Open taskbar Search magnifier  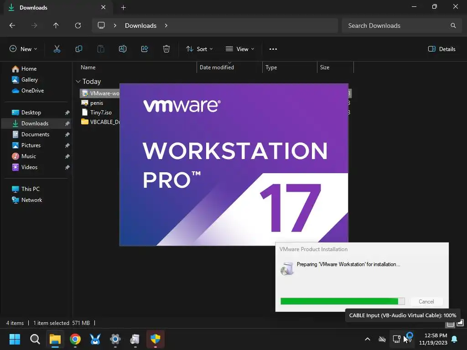pos(35,339)
